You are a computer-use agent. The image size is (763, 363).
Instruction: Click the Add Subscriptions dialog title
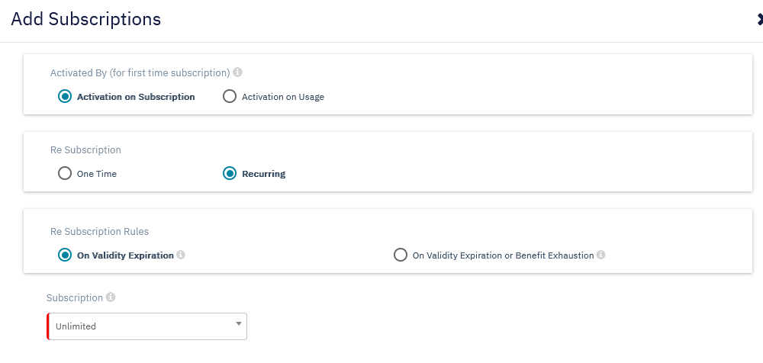[85, 20]
